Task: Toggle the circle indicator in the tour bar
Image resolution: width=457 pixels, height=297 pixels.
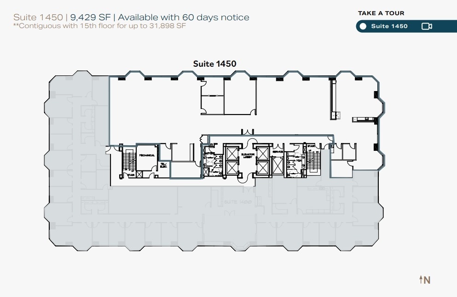Action: [363, 26]
